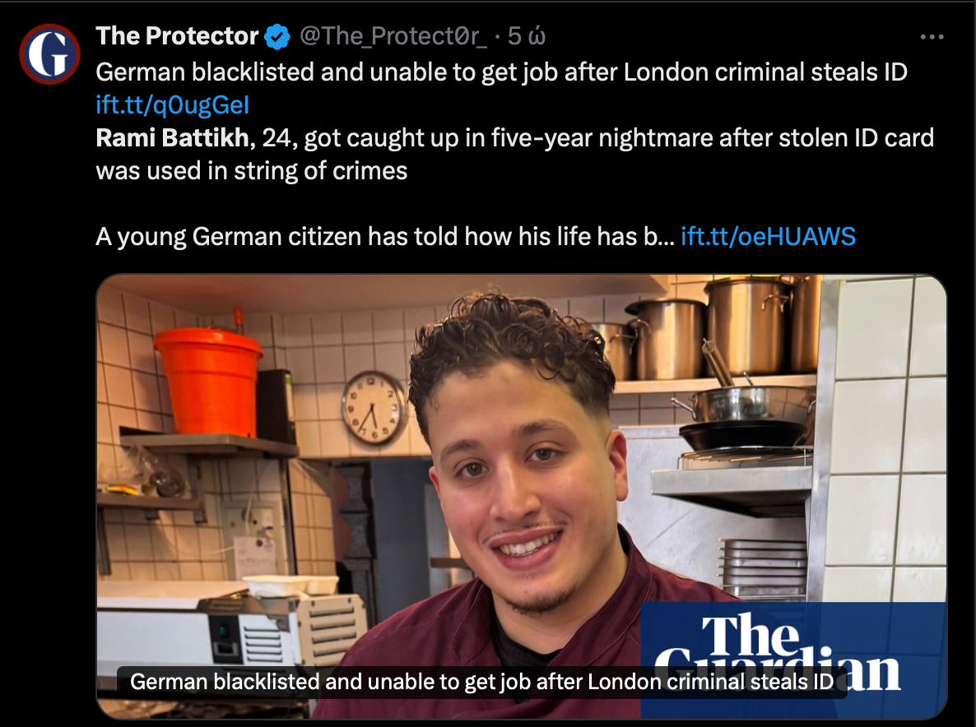Viewport: 976px width, 727px height.
Task: Follow the ift.tt/oeHUAWS link
Action: coord(768,236)
